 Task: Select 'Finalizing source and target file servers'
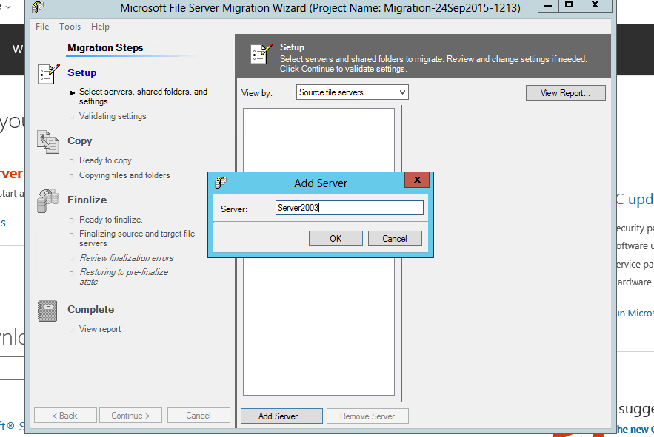pos(137,238)
